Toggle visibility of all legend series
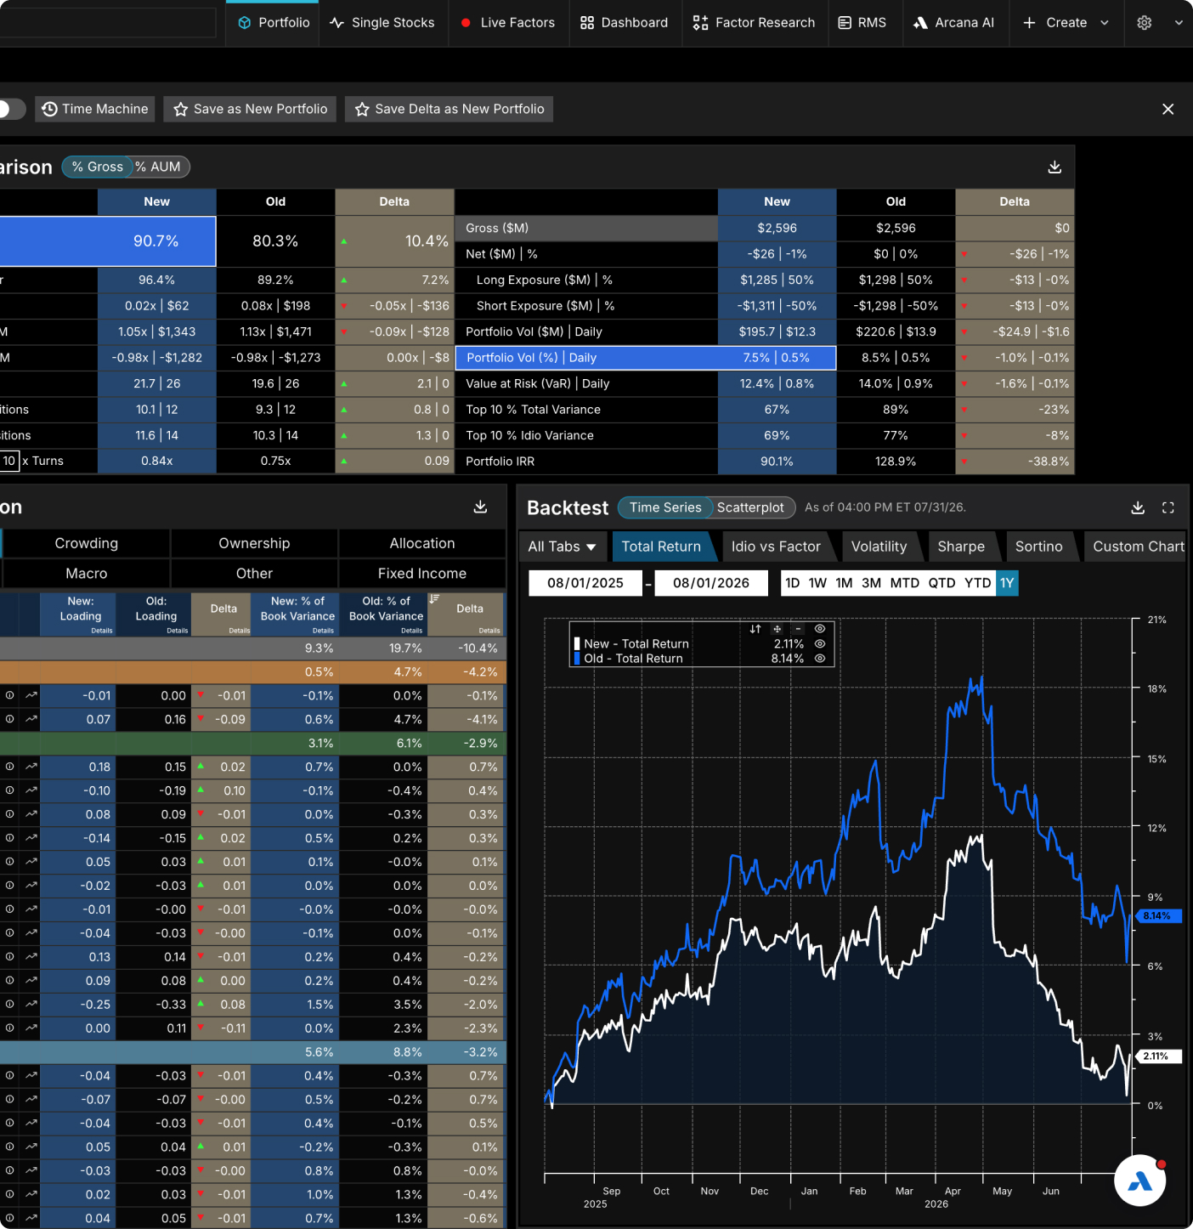Viewport: 1193px width, 1229px height. click(x=820, y=629)
